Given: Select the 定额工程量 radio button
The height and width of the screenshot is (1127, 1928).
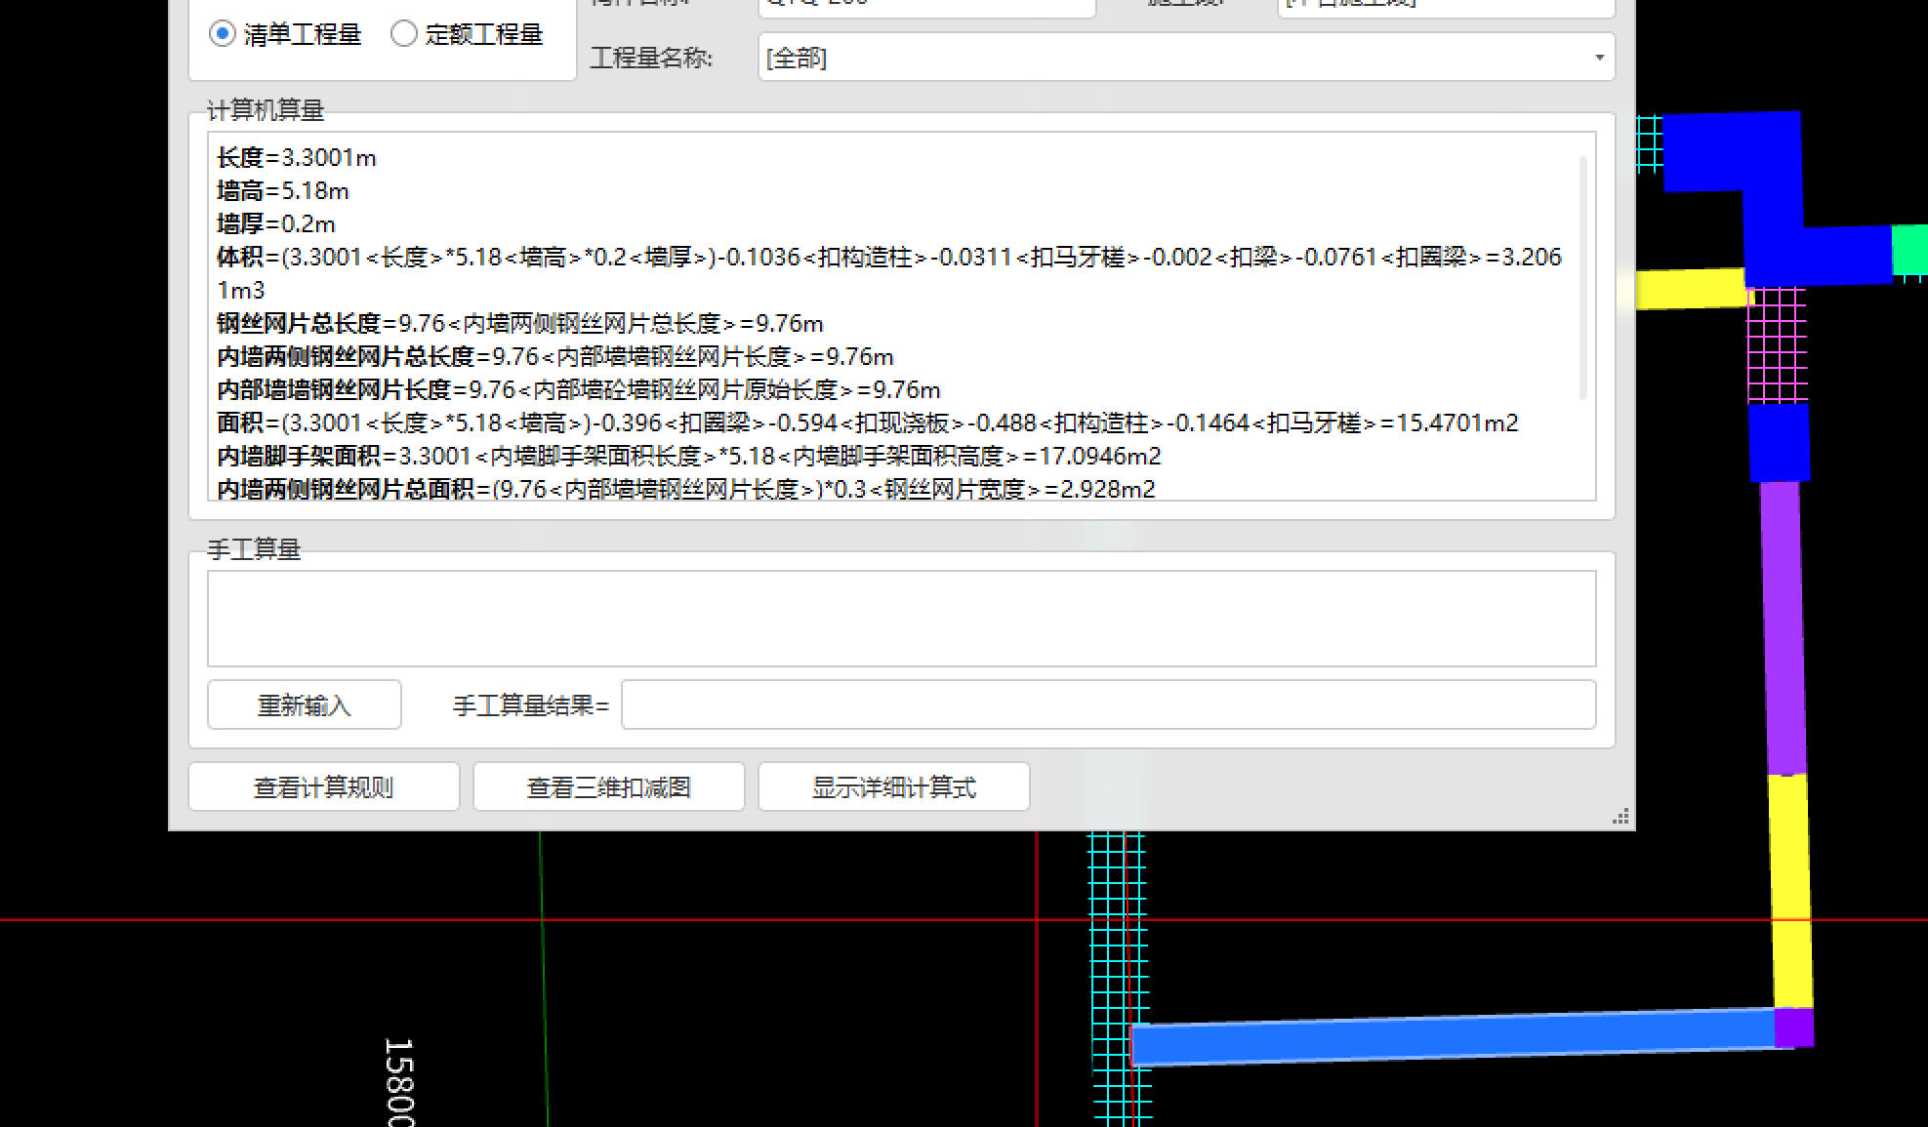Looking at the screenshot, I should (404, 34).
